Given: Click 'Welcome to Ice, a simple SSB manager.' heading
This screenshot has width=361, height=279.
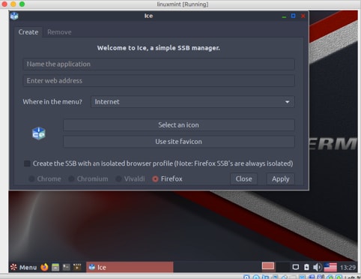Looking at the screenshot, I should (x=159, y=48).
